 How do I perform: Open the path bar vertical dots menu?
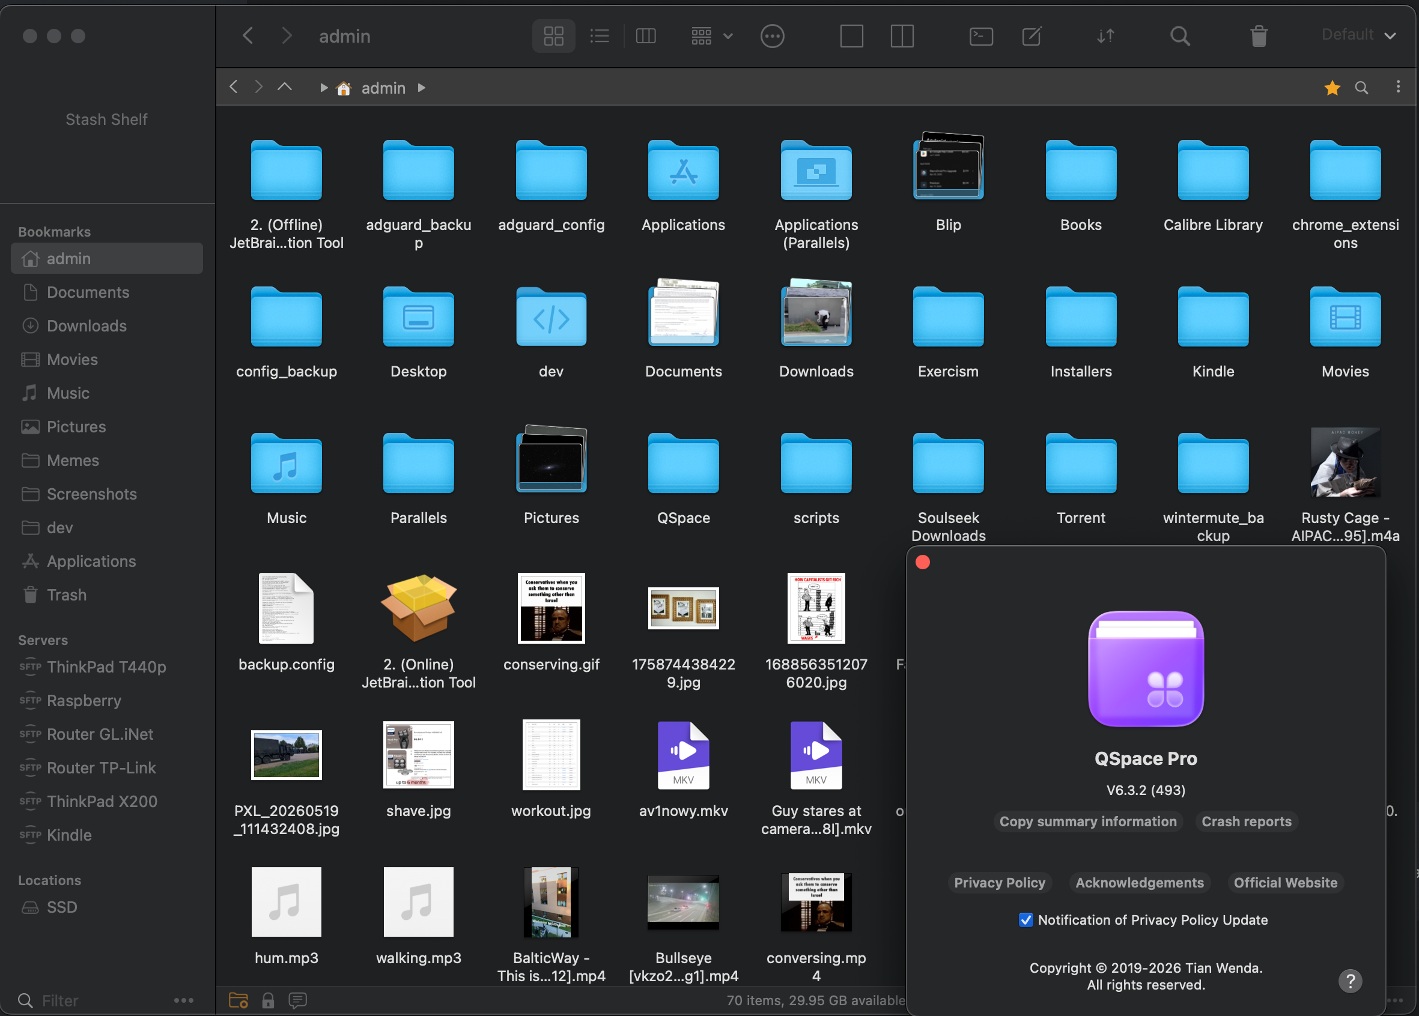pos(1399,87)
